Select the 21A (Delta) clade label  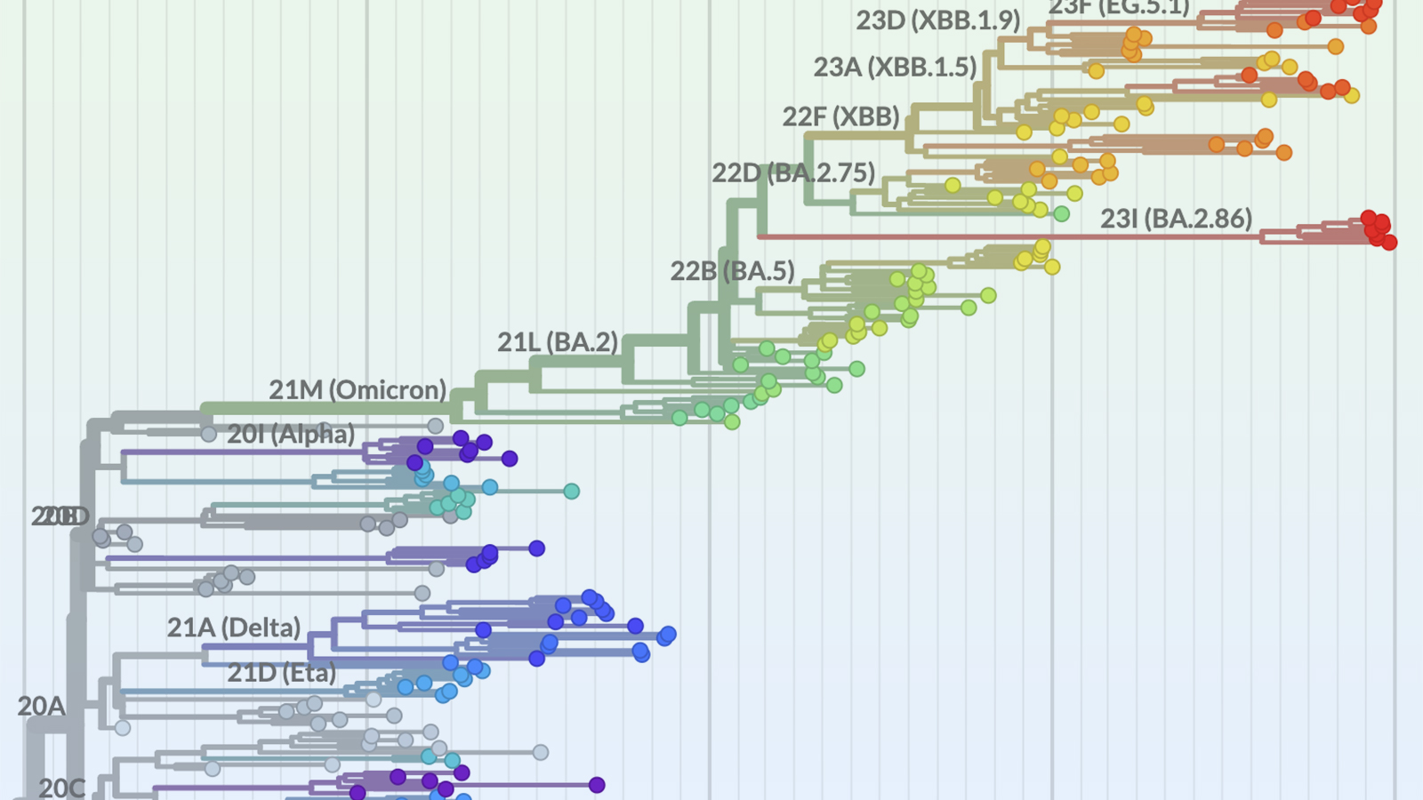point(234,628)
